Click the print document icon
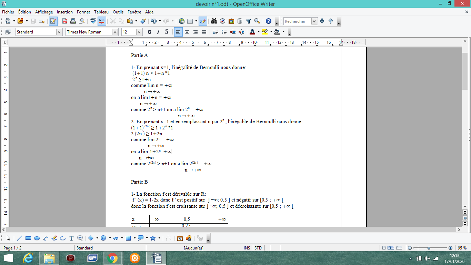This screenshot has height=265, width=471. coord(73,21)
